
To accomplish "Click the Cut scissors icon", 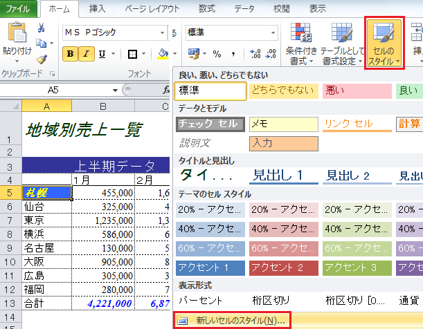I will 42,28.
